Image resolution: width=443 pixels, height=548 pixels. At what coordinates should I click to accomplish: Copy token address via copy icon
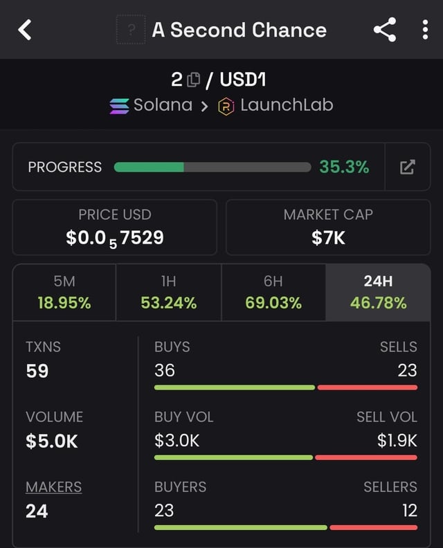[195, 80]
